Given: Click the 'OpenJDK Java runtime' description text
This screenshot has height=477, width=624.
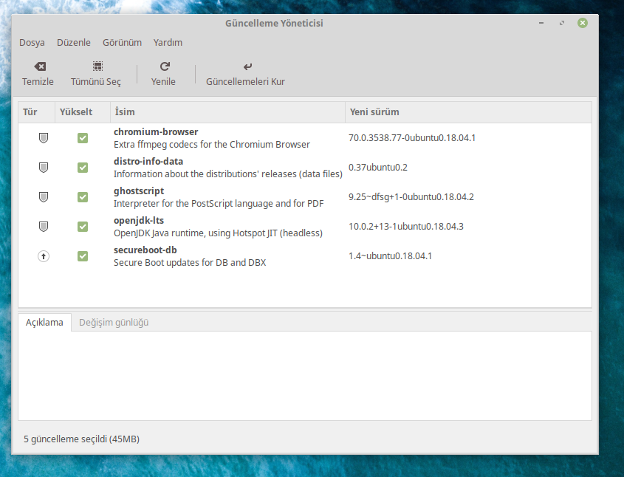Looking at the screenshot, I should tap(218, 233).
